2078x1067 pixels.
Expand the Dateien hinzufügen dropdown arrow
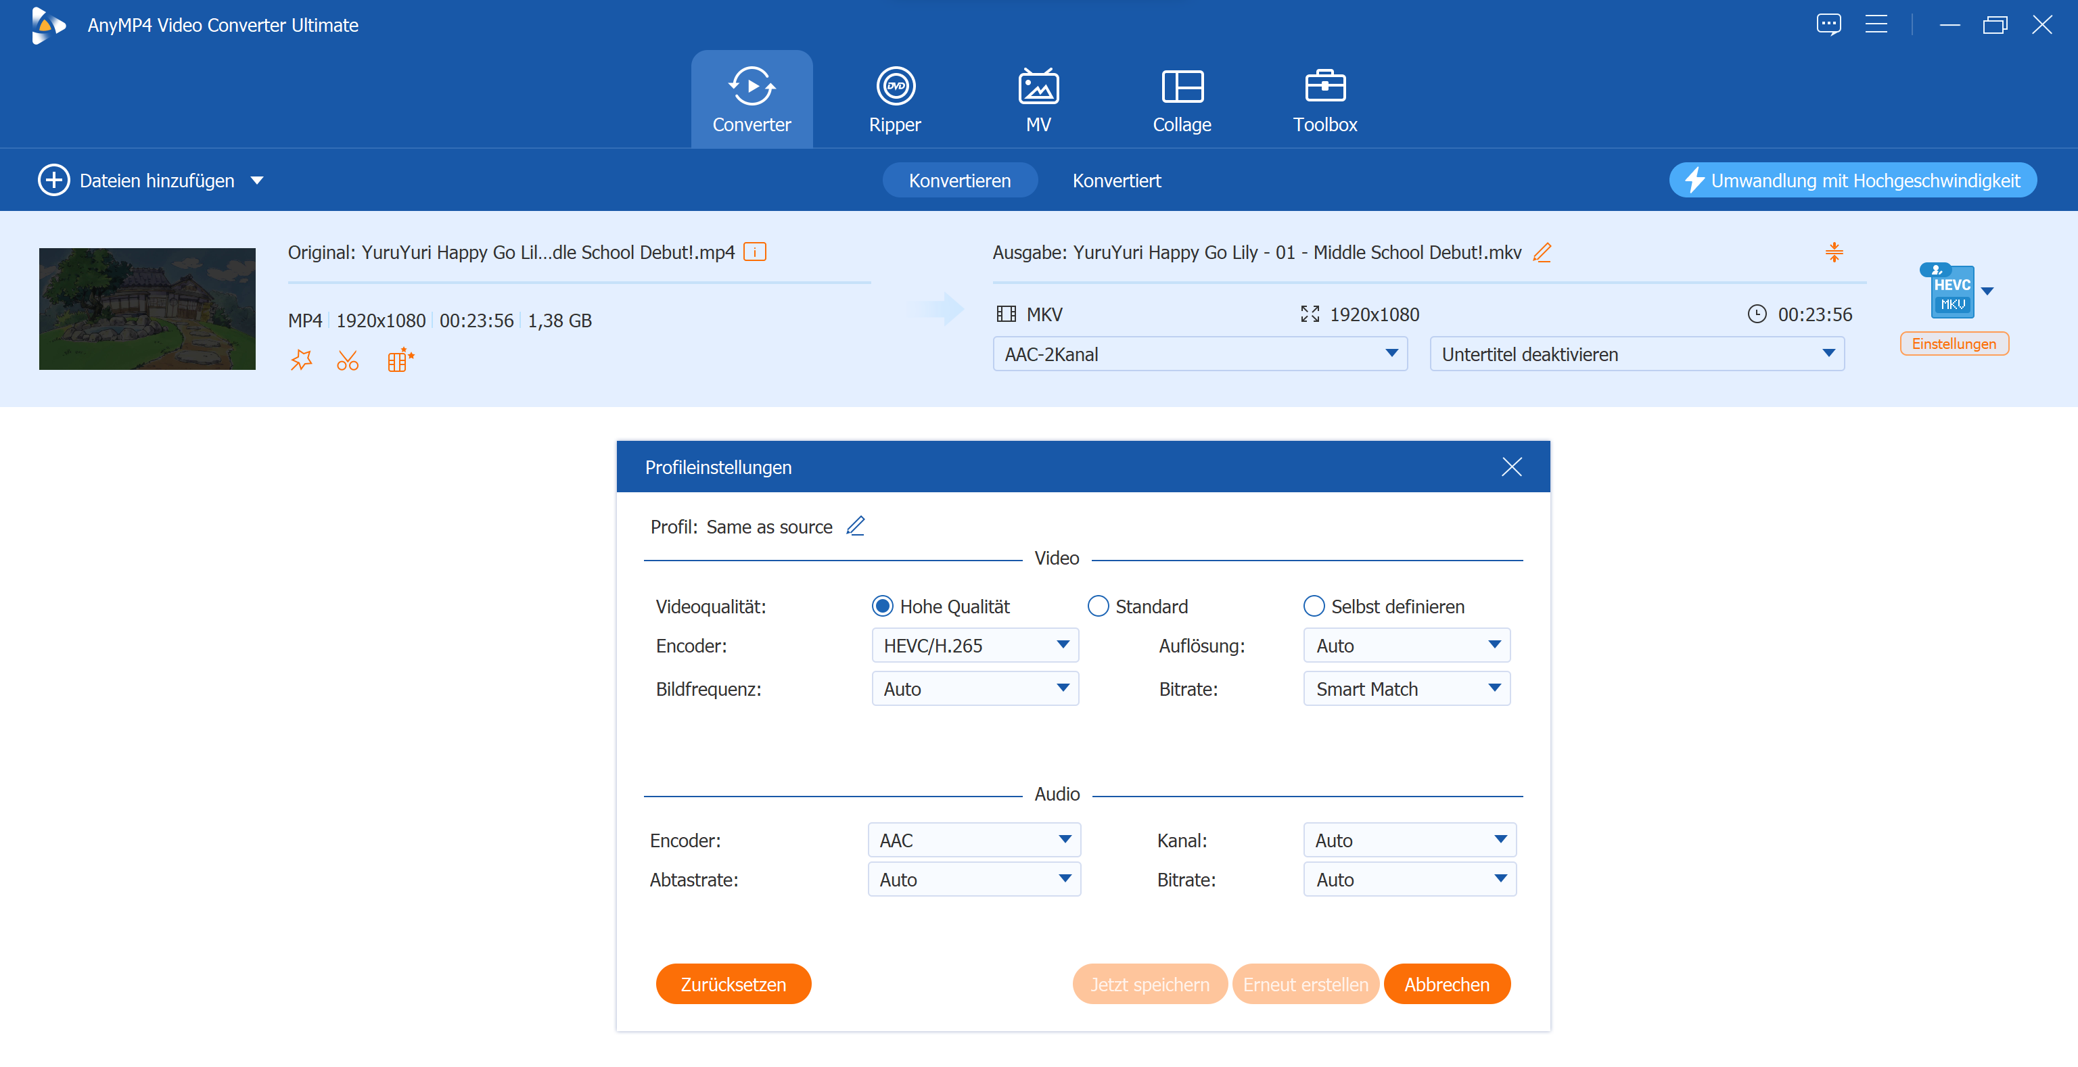[x=256, y=181]
